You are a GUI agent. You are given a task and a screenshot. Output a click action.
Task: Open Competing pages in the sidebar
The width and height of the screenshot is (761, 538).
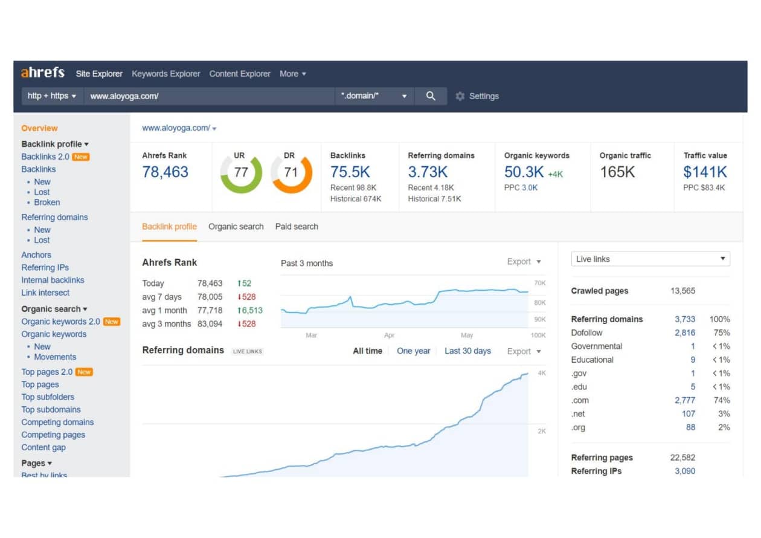click(x=53, y=435)
